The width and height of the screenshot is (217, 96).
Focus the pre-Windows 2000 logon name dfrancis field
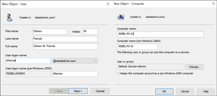[75, 74]
